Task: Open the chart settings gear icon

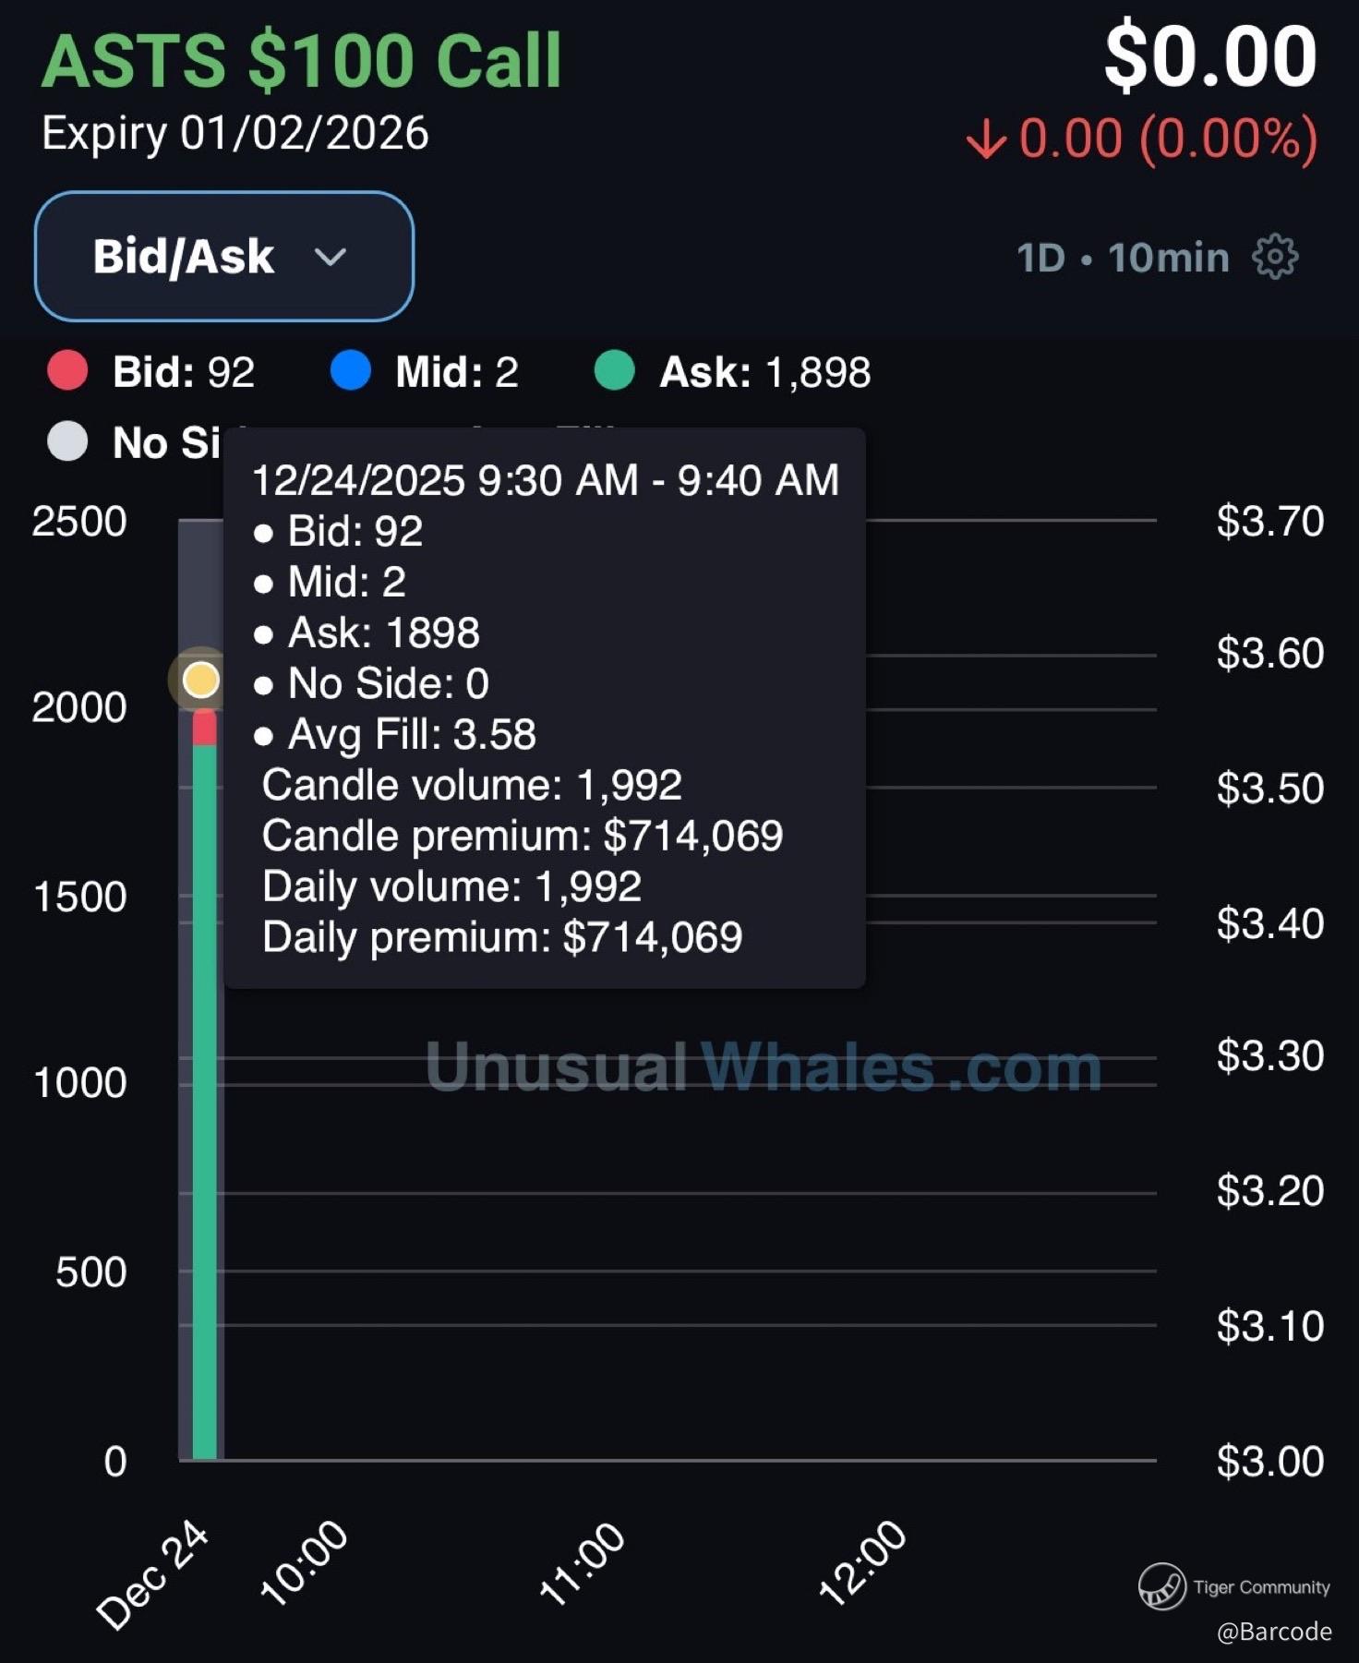Action: pos(1275,257)
